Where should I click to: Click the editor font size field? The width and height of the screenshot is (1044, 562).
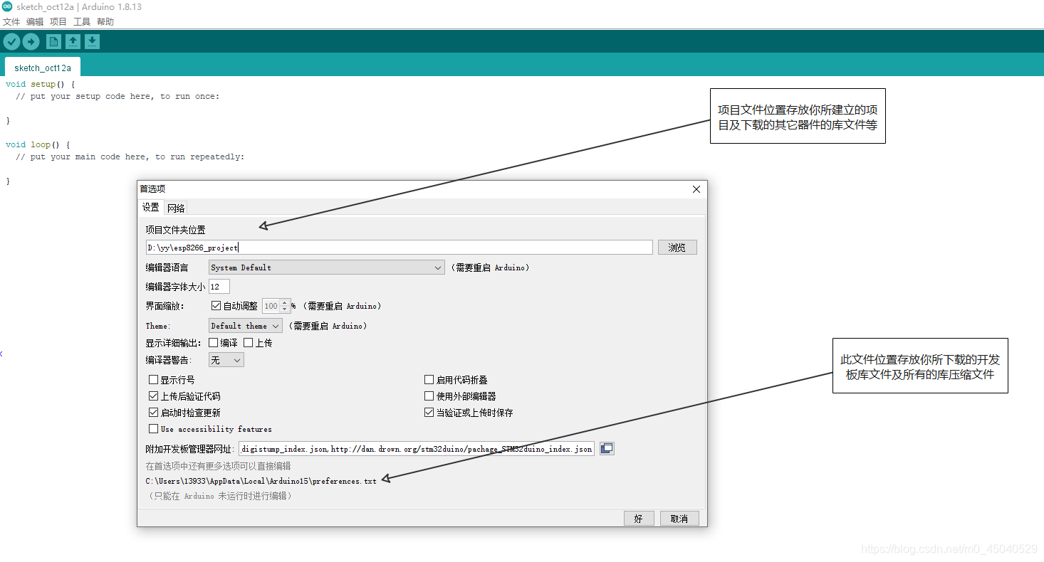coord(219,287)
